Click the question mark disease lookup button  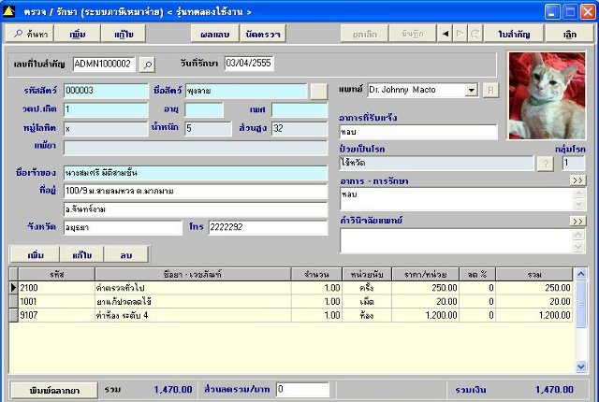tap(543, 163)
